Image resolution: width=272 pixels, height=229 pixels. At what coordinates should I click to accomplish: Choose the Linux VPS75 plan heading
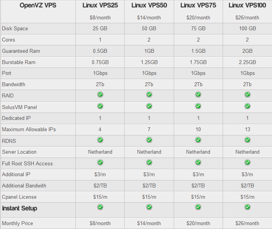(198, 5)
